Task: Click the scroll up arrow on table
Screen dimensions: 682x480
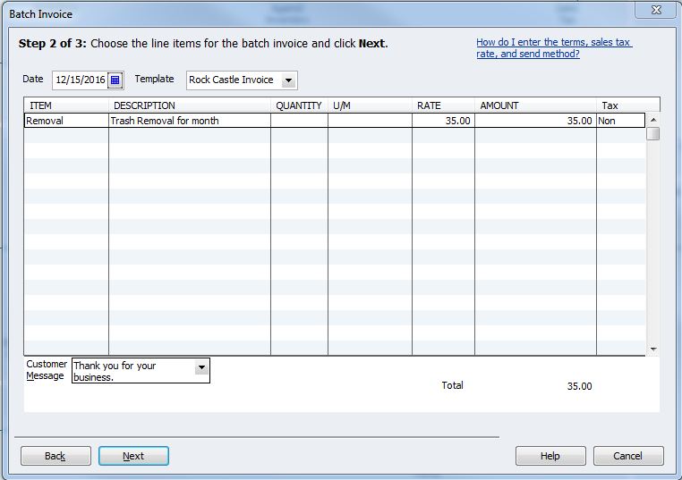Action: (652, 120)
